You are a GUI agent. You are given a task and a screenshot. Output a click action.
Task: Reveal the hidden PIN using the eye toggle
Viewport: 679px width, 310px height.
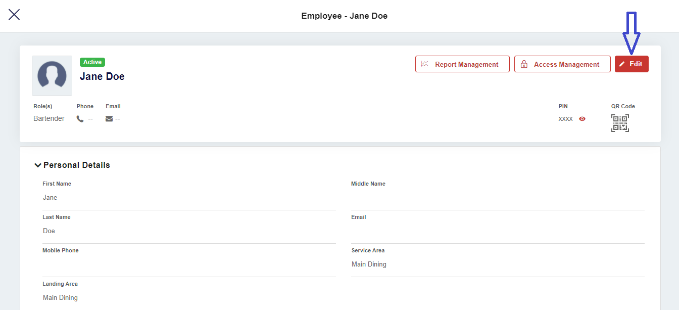click(582, 118)
